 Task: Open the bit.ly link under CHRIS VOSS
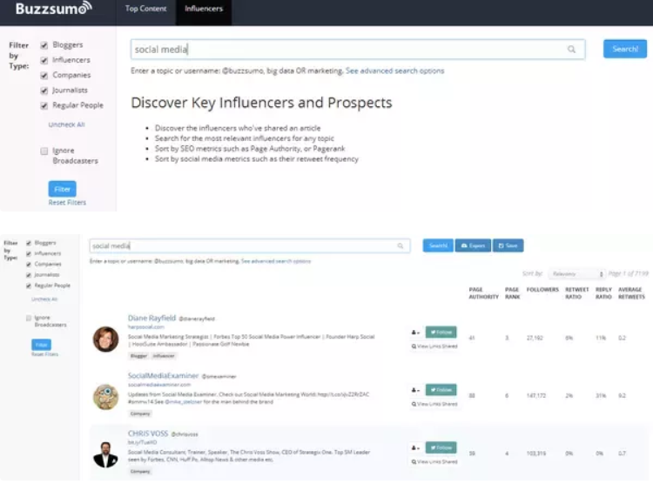coord(142,442)
